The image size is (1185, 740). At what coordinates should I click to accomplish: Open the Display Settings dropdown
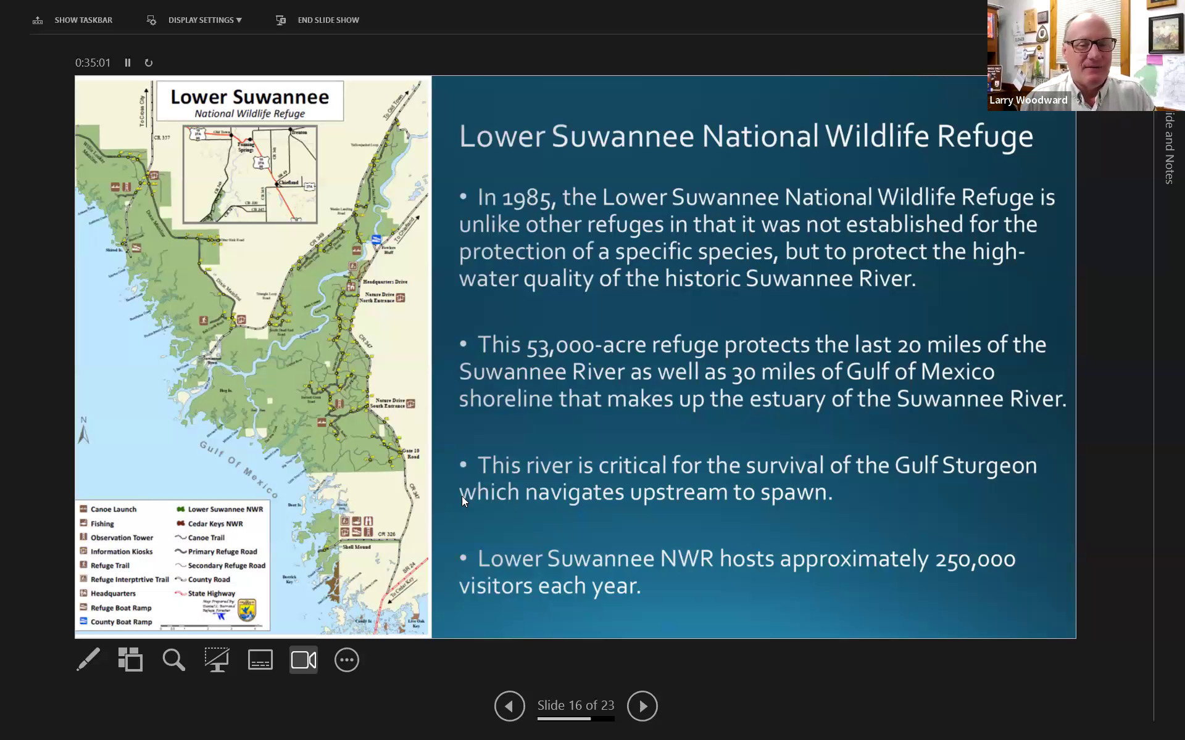click(205, 20)
